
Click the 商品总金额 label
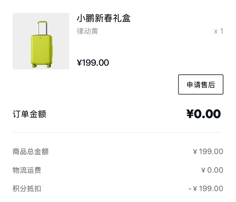coord(31,151)
